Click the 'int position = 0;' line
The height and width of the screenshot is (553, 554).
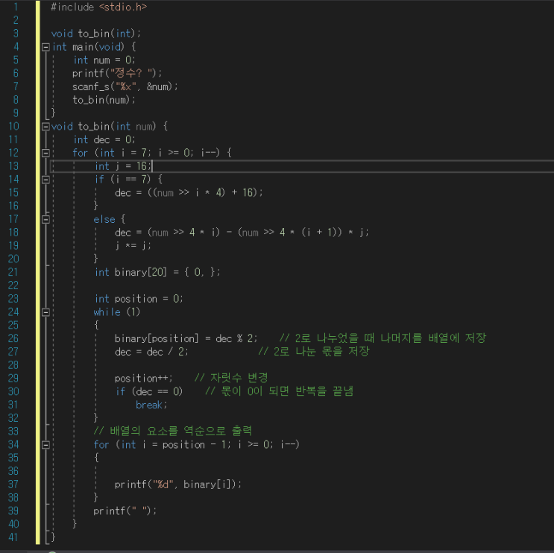click(x=139, y=299)
